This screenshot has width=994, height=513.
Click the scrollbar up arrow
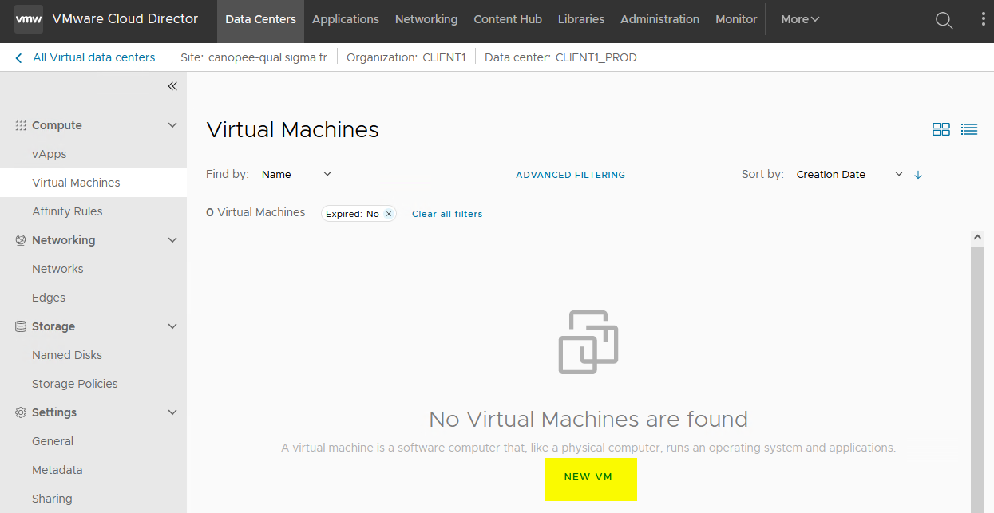[977, 238]
